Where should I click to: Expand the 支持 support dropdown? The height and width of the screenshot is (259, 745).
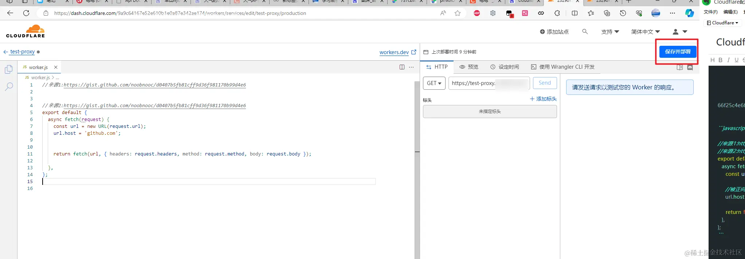610,32
